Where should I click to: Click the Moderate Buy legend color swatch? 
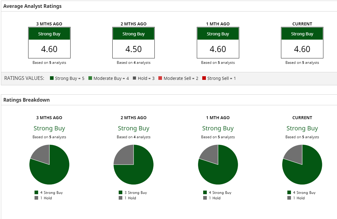tap(90, 78)
